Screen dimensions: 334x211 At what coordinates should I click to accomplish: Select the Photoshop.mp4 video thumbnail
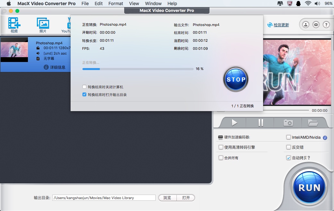click(x=14, y=50)
